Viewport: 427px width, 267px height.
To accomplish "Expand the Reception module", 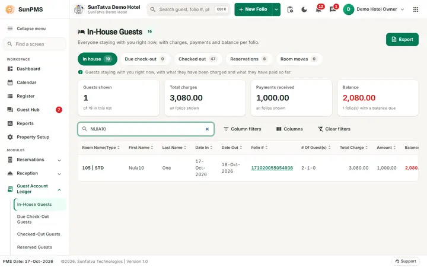I will pyautogui.click(x=34, y=173).
